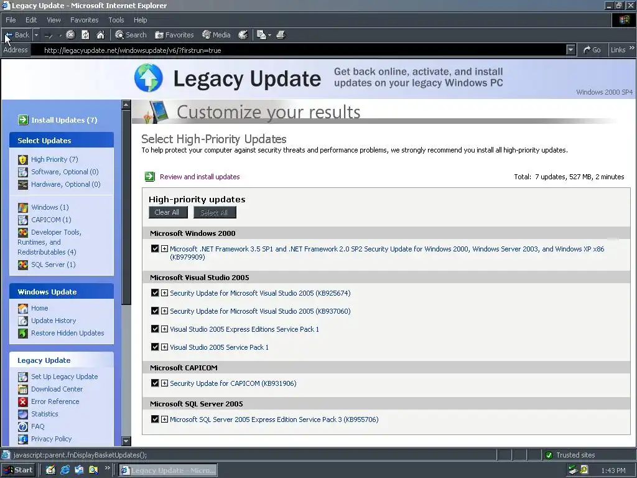Image resolution: width=637 pixels, height=478 pixels.
Task: Open the Tools menu
Action: pos(116,20)
